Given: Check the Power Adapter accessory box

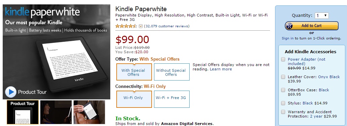Looking at the screenshot, I should [283, 59].
